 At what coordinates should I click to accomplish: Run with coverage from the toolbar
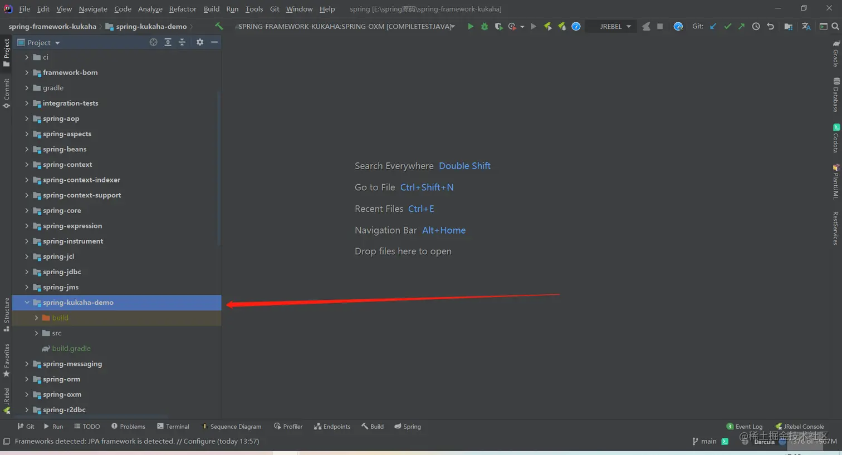click(x=498, y=26)
